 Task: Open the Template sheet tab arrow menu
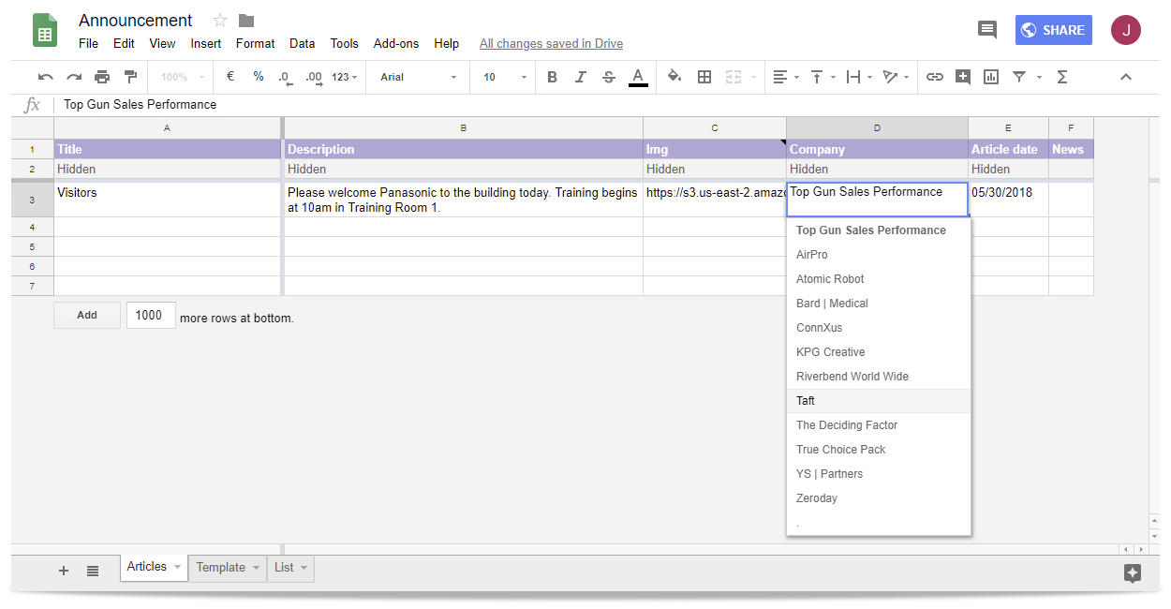pyautogui.click(x=256, y=568)
